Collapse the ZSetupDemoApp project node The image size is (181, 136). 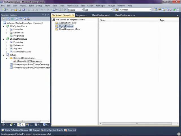4,39
